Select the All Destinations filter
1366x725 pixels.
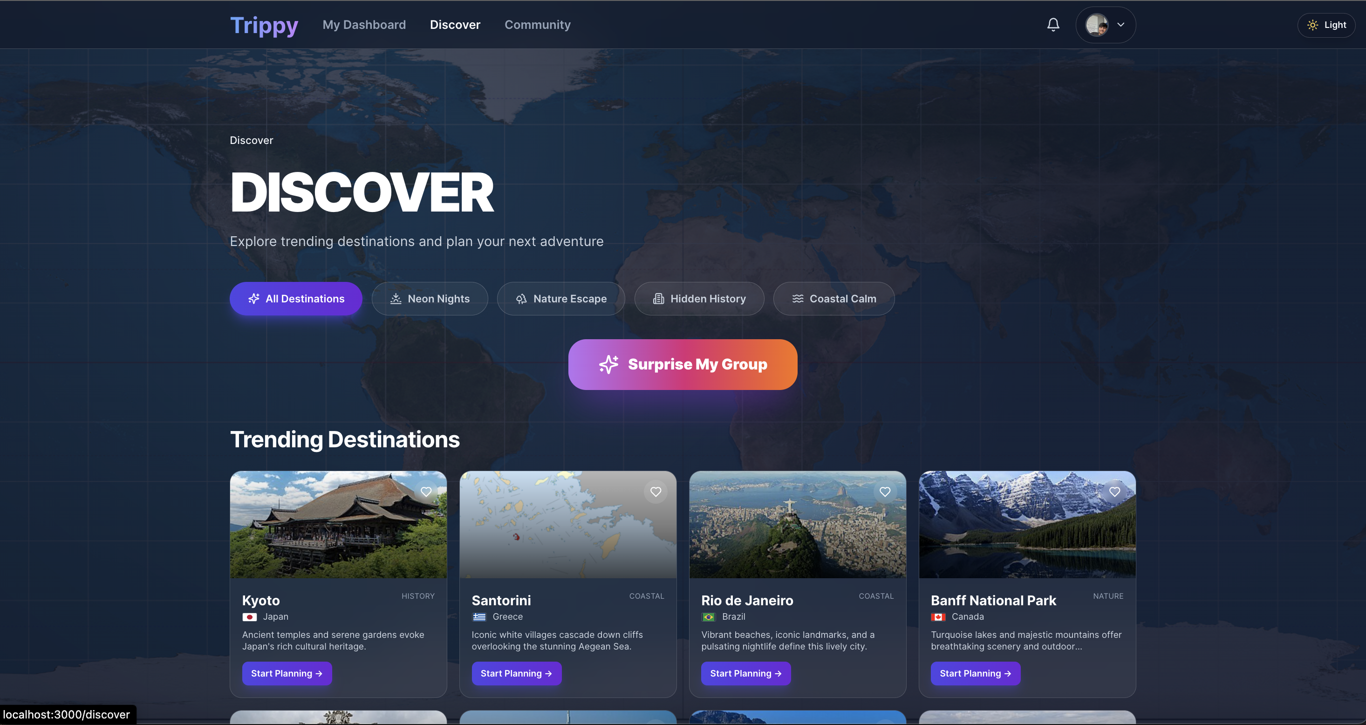296,299
